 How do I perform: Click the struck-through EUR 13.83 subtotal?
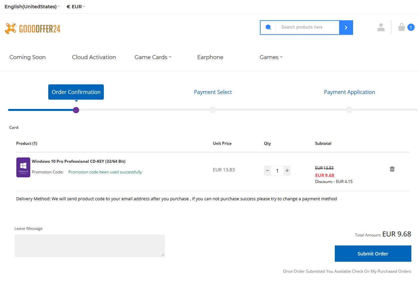pos(324,168)
